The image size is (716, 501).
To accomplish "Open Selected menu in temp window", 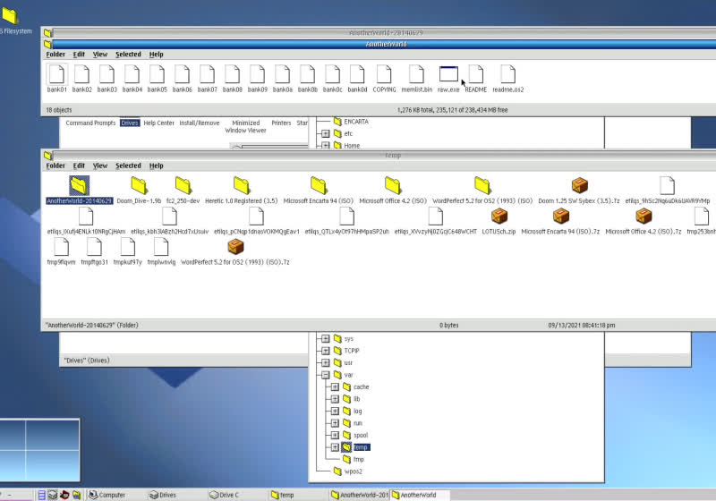I will 128,166.
